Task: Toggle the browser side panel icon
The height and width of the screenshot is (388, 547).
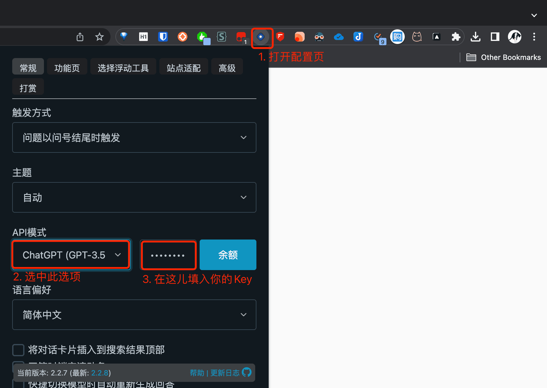Action: pyautogui.click(x=495, y=37)
